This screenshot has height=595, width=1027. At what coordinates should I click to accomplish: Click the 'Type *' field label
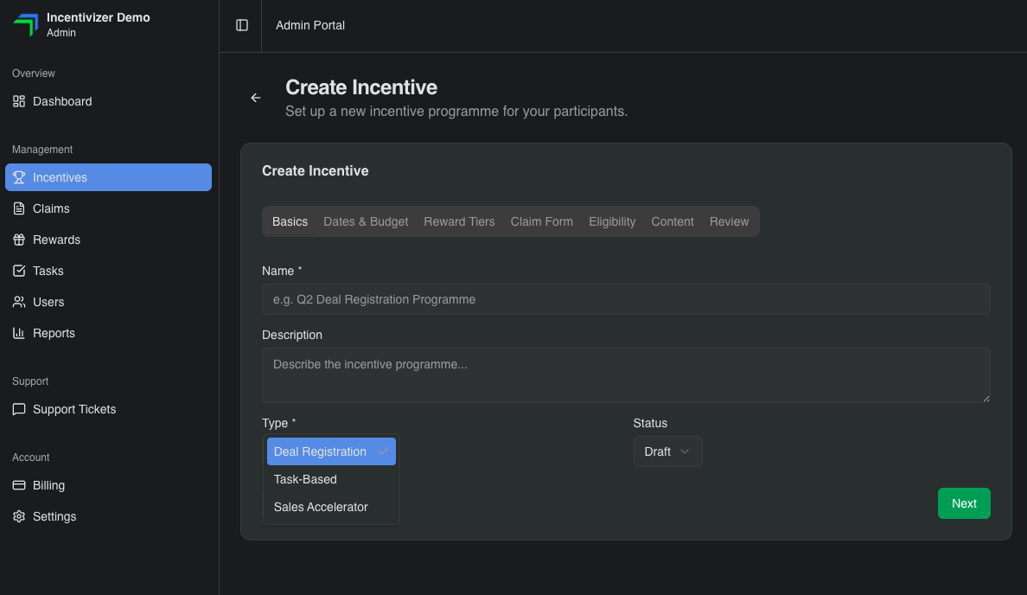coord(279,423)
